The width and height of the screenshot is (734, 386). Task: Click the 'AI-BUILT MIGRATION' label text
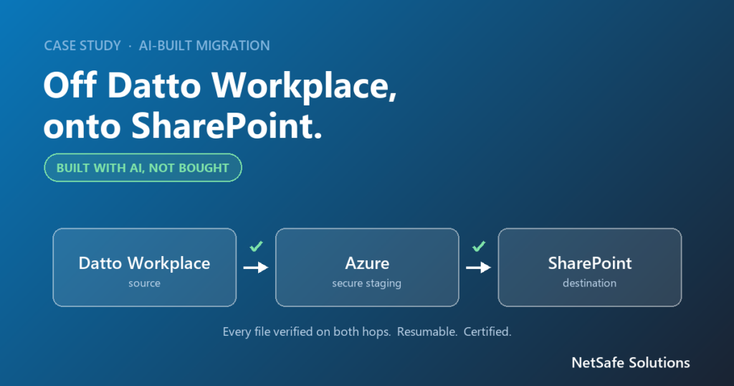(204, 45)
